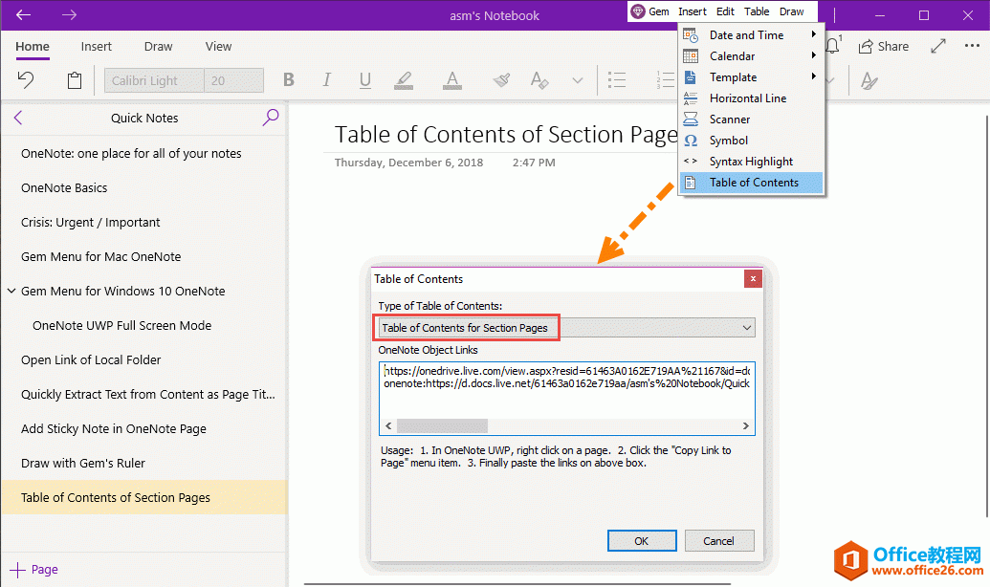Screen dimensions: 990x587
Task: Click the text highlighter icon
Action: pos(404,80)
